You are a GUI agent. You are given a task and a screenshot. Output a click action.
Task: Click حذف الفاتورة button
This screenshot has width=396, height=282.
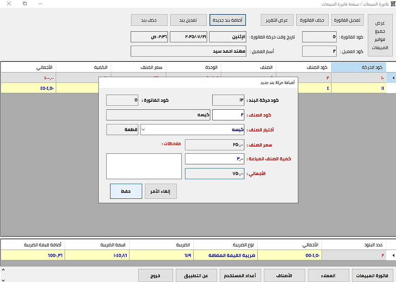pyautogui.click(x=312, y=20)
